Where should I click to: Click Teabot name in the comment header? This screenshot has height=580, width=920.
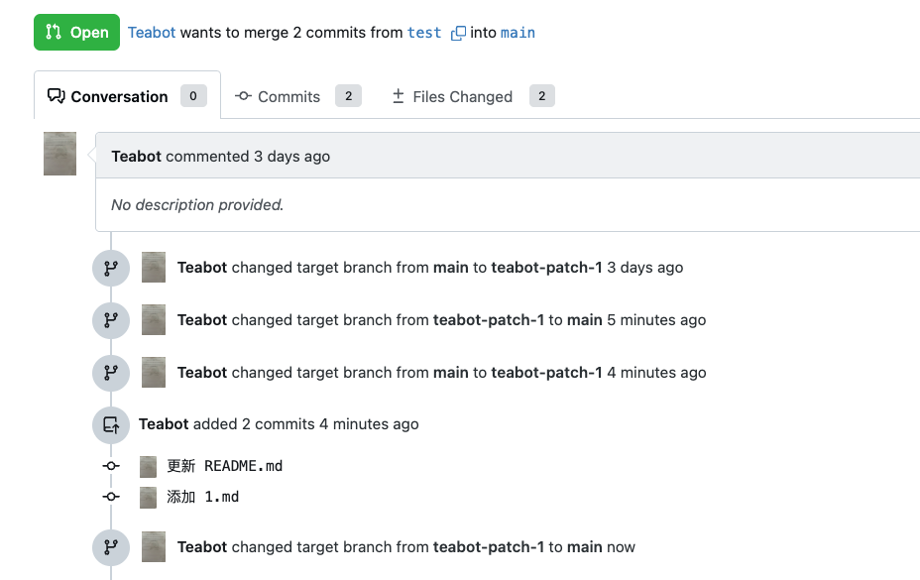click(137, 156)
